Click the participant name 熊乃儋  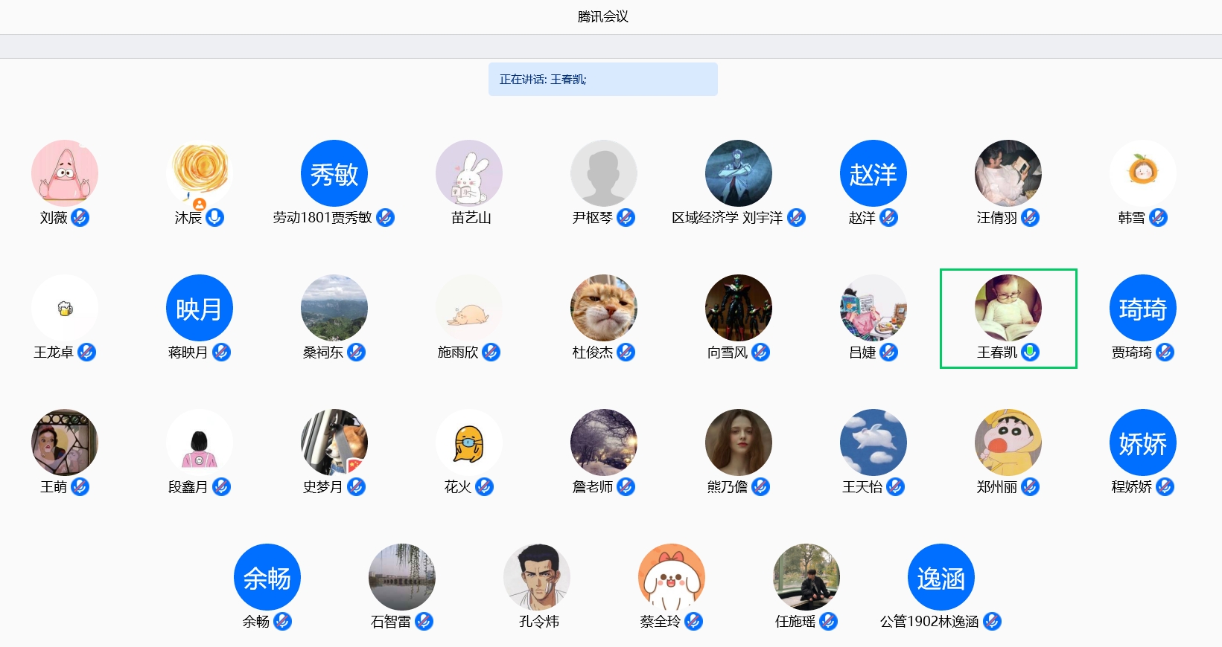click(727, 487)
